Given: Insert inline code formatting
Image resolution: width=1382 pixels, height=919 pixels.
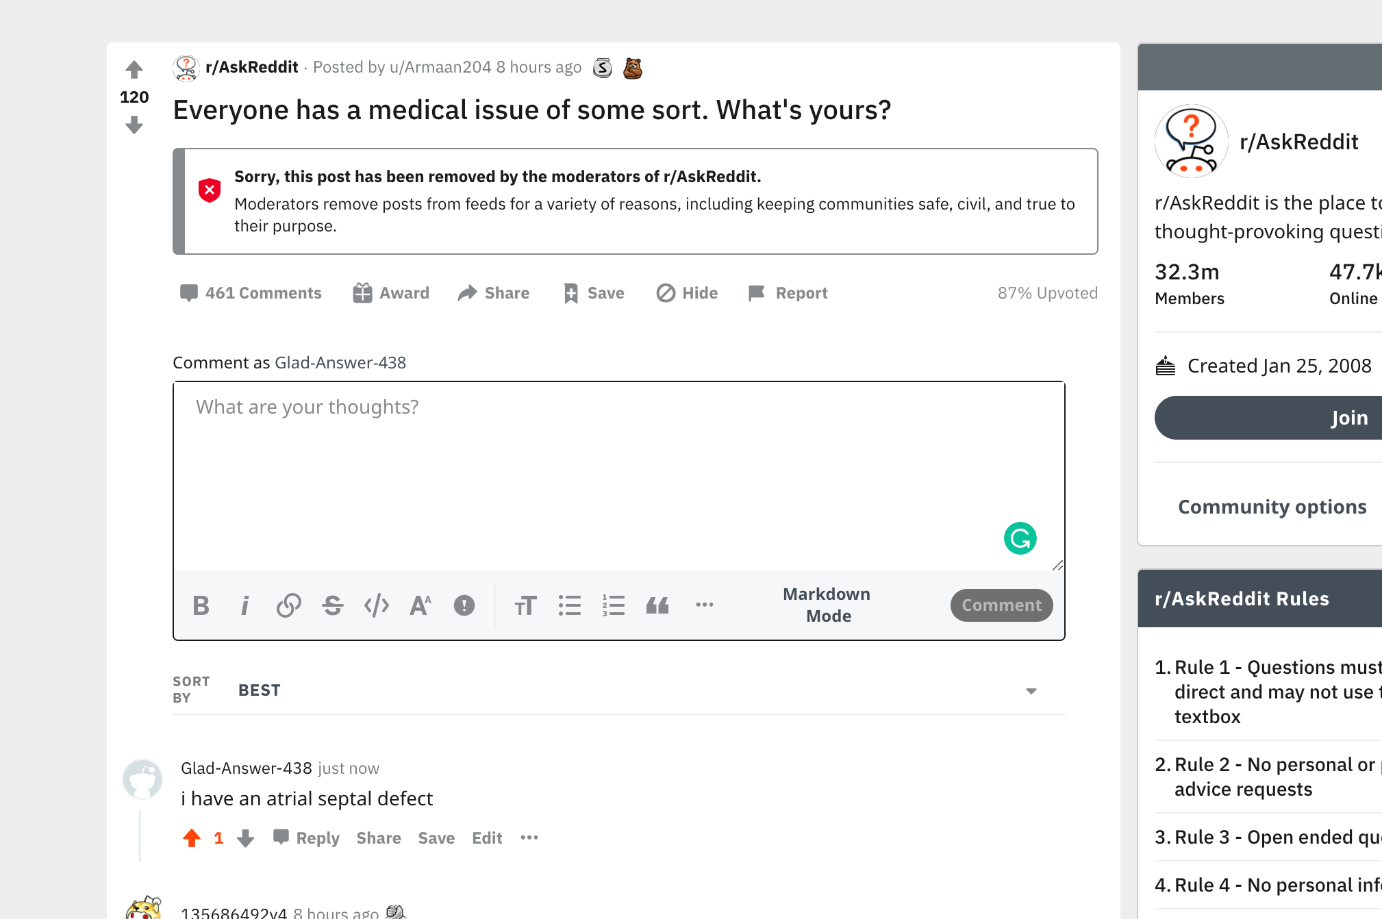Looking at the screenshot, I should pyautogui.click(x=377, y=605).
